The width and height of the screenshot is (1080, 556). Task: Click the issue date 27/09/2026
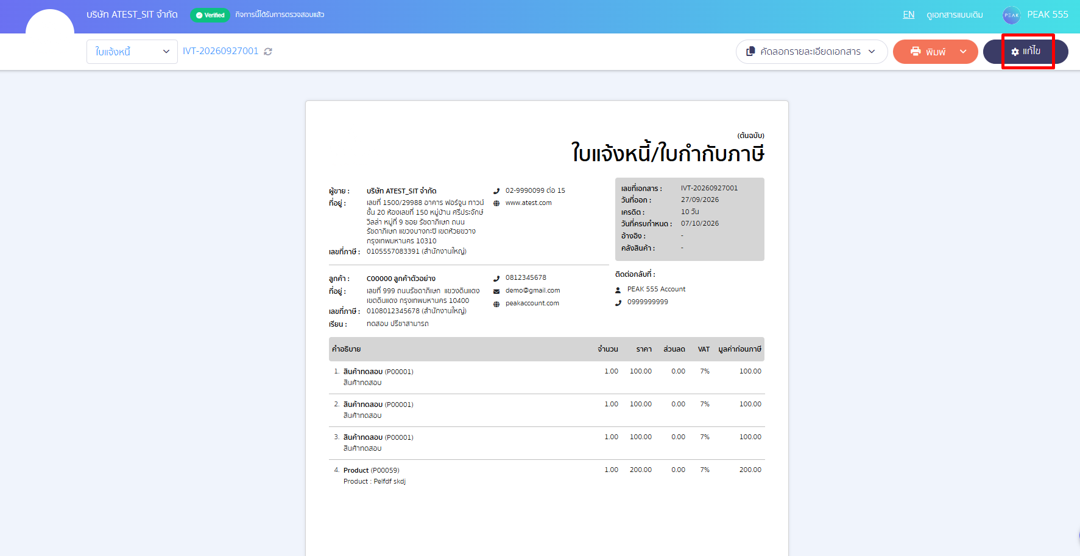[700, 200]
